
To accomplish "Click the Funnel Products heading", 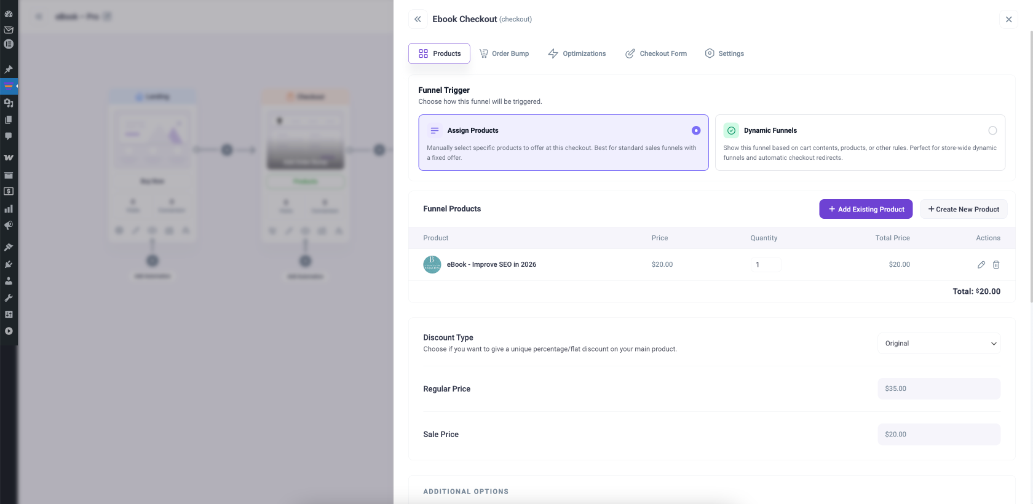I will (x=452, y=209).
